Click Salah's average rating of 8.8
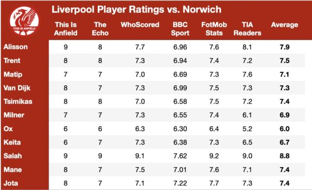312x190 pixels. tap(284, 156)
